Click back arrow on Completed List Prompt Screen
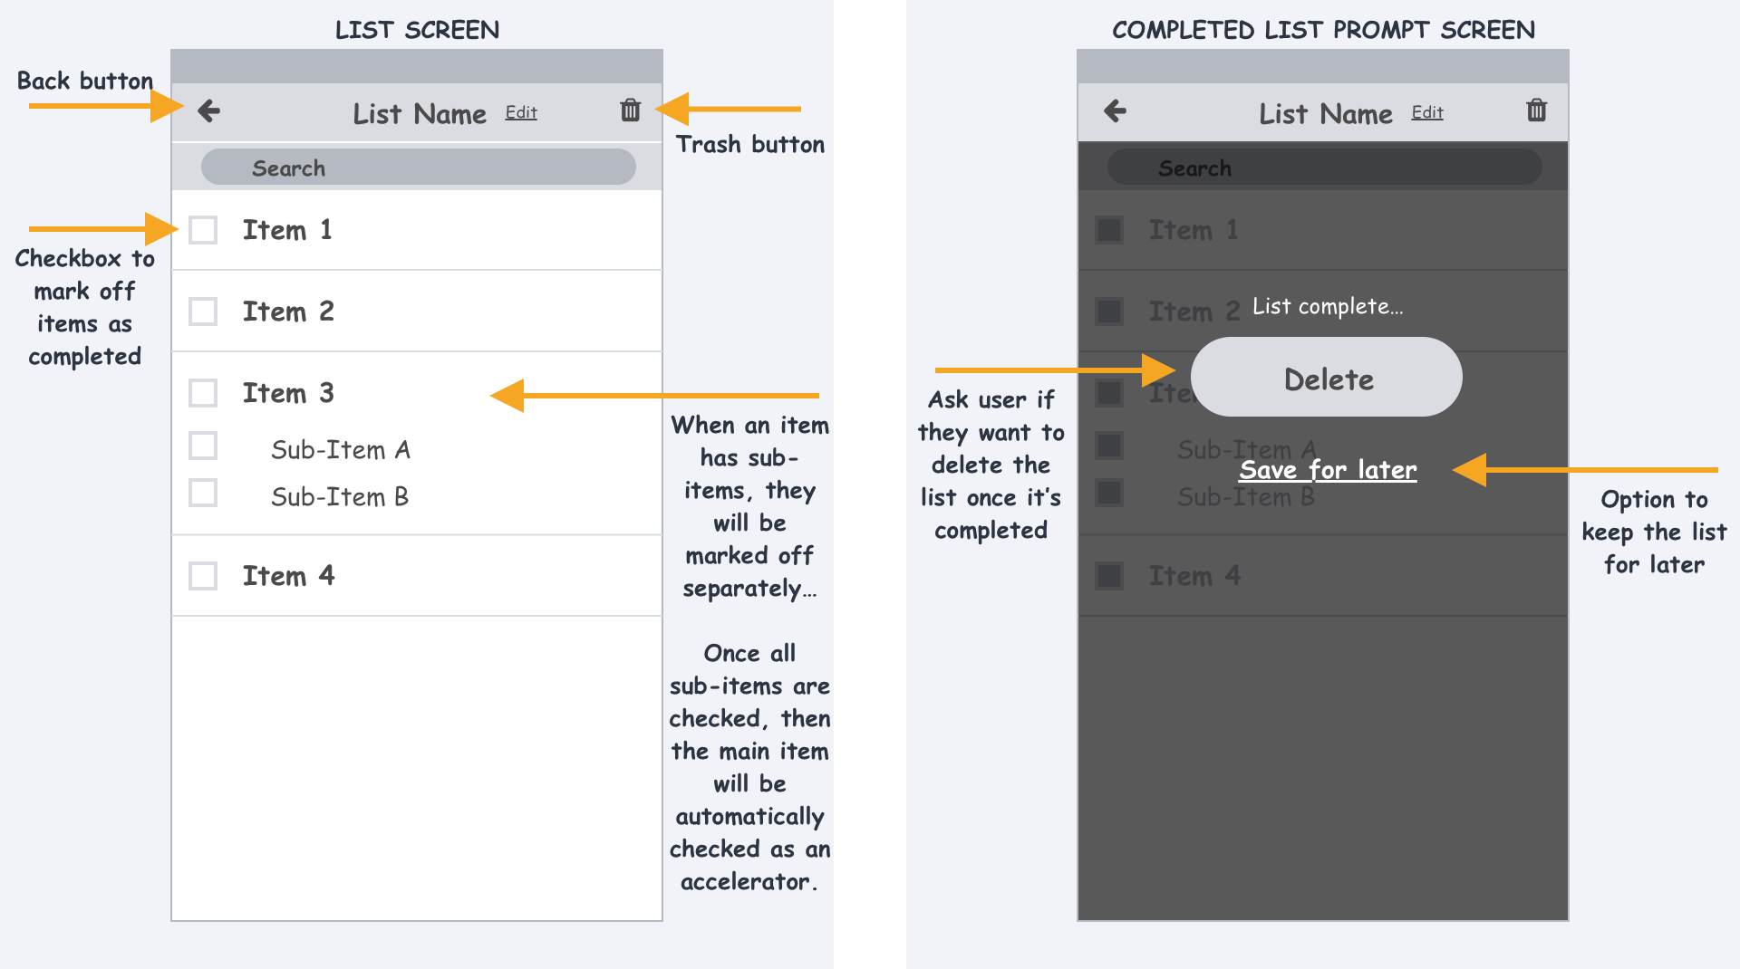Viewport: 1740px width, 969px height. coord(1116,110)
